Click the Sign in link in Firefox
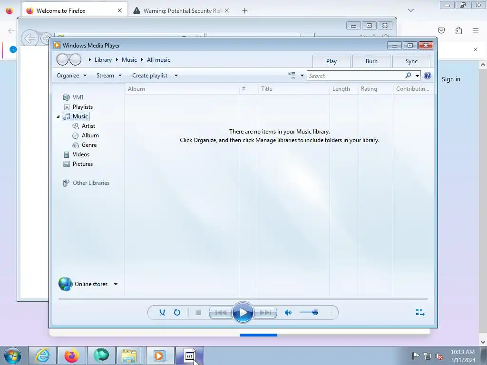487x365 pixels. point(451,79)
